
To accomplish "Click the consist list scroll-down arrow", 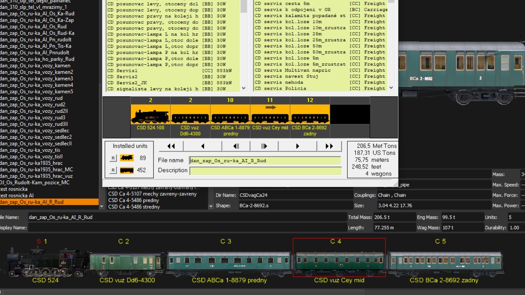I will point(101,206).
